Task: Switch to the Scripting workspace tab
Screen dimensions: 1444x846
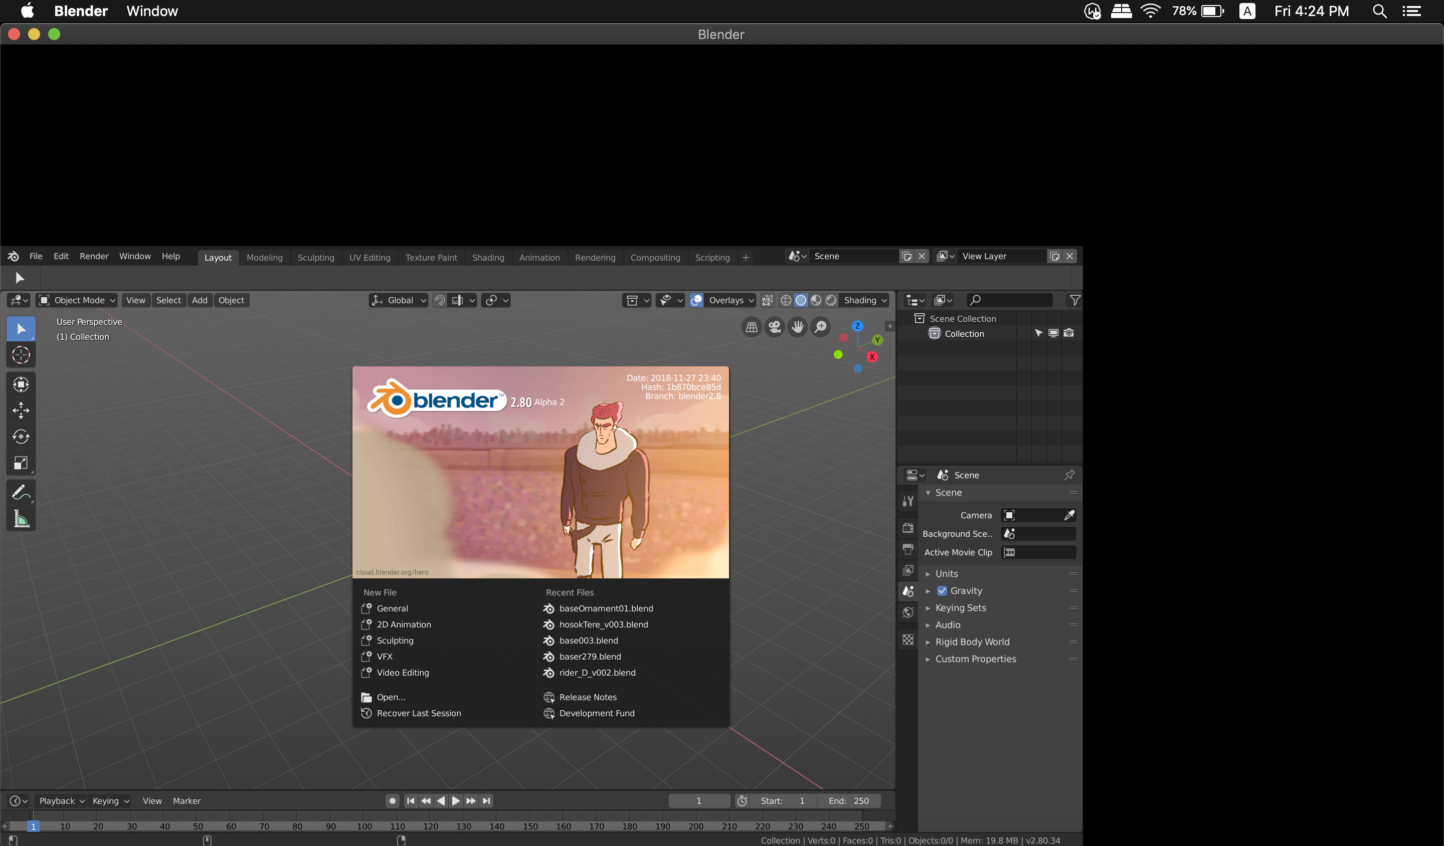Action: click(712, 258)
